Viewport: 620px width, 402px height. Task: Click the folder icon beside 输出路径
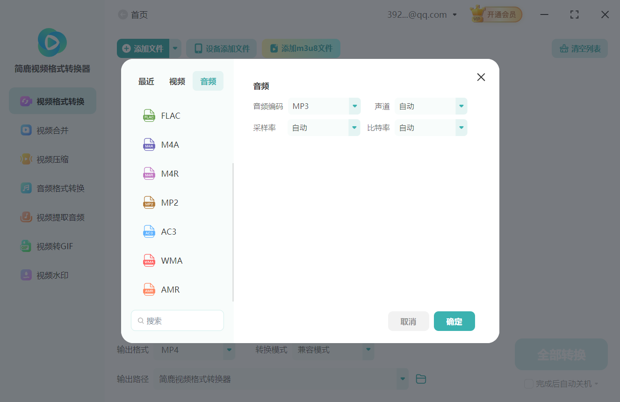[420, 379]
